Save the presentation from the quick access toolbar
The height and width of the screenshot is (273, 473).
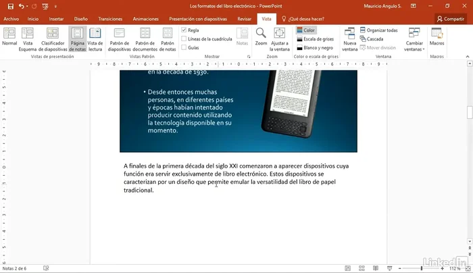tap(11, 6)
